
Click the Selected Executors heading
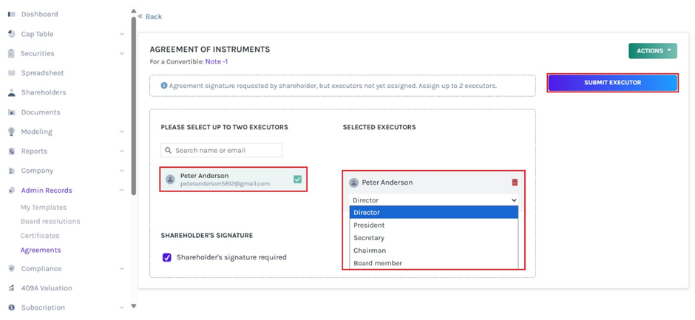379,127
